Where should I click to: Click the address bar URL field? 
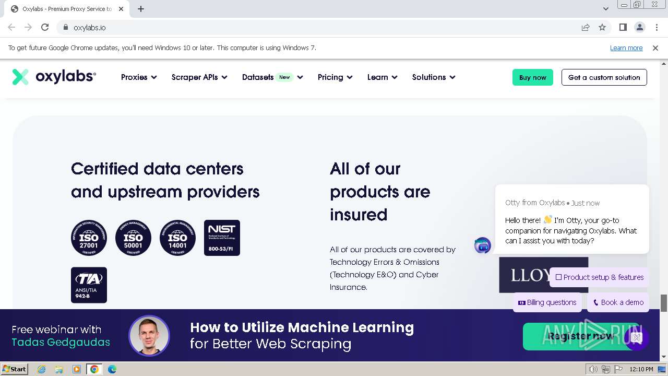[x=324, y=27]
